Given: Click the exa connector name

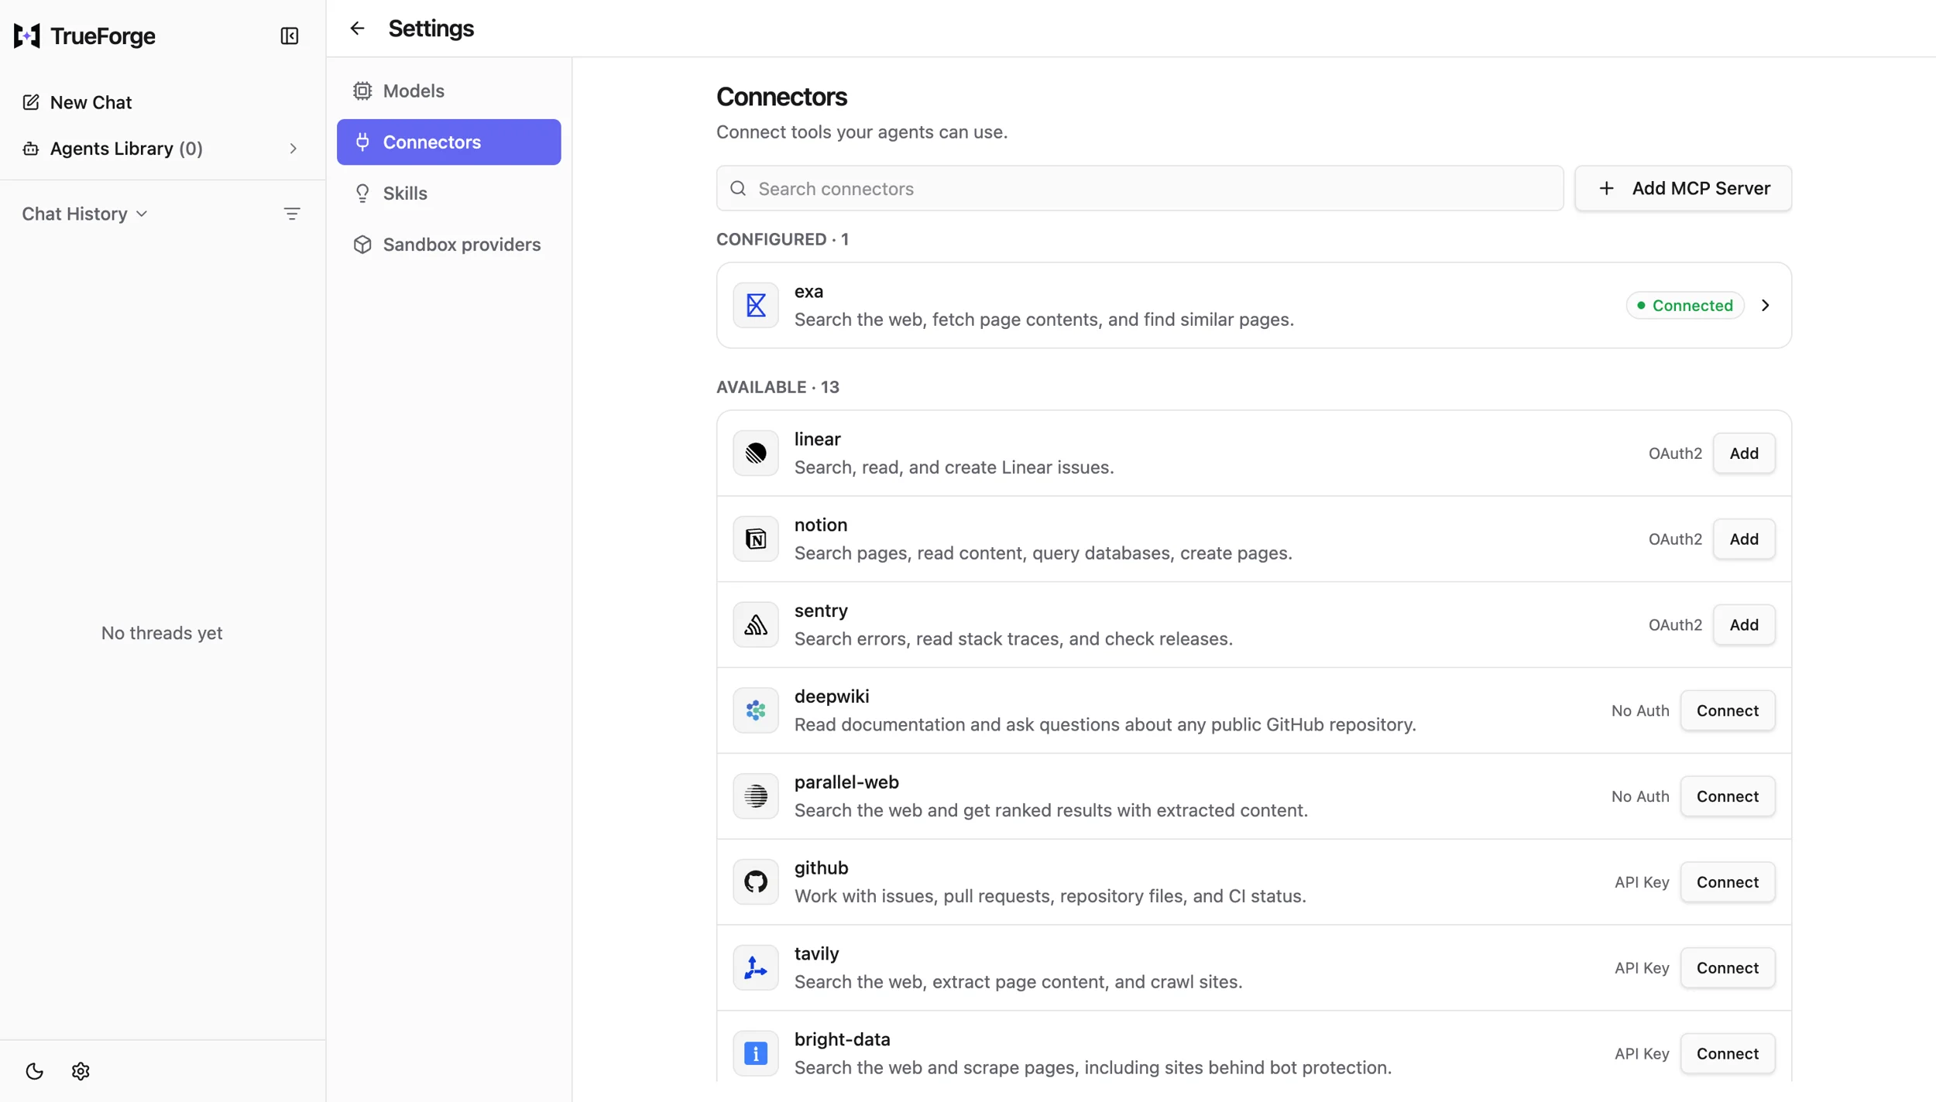Looking at the screenshot, I should pos(808,291).
